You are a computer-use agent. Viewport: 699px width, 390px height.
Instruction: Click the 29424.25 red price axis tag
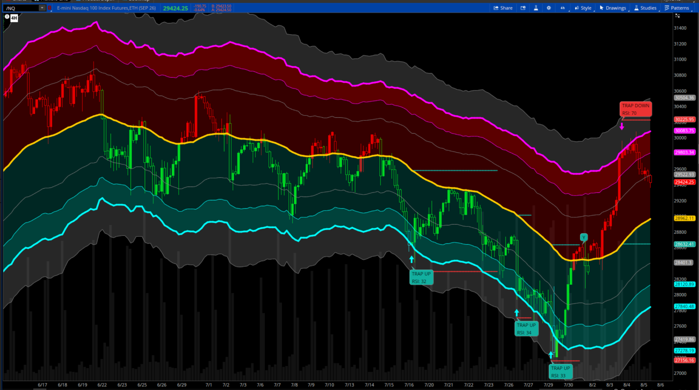(x=684, y=182)
